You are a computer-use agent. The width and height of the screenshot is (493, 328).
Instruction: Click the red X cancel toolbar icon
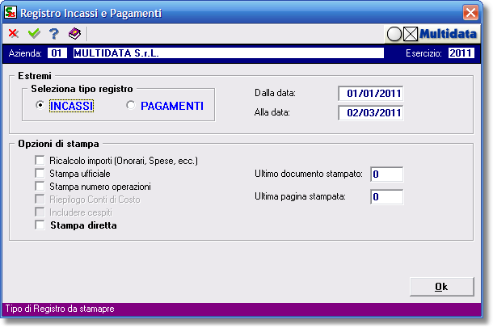(x=13, y=33)
